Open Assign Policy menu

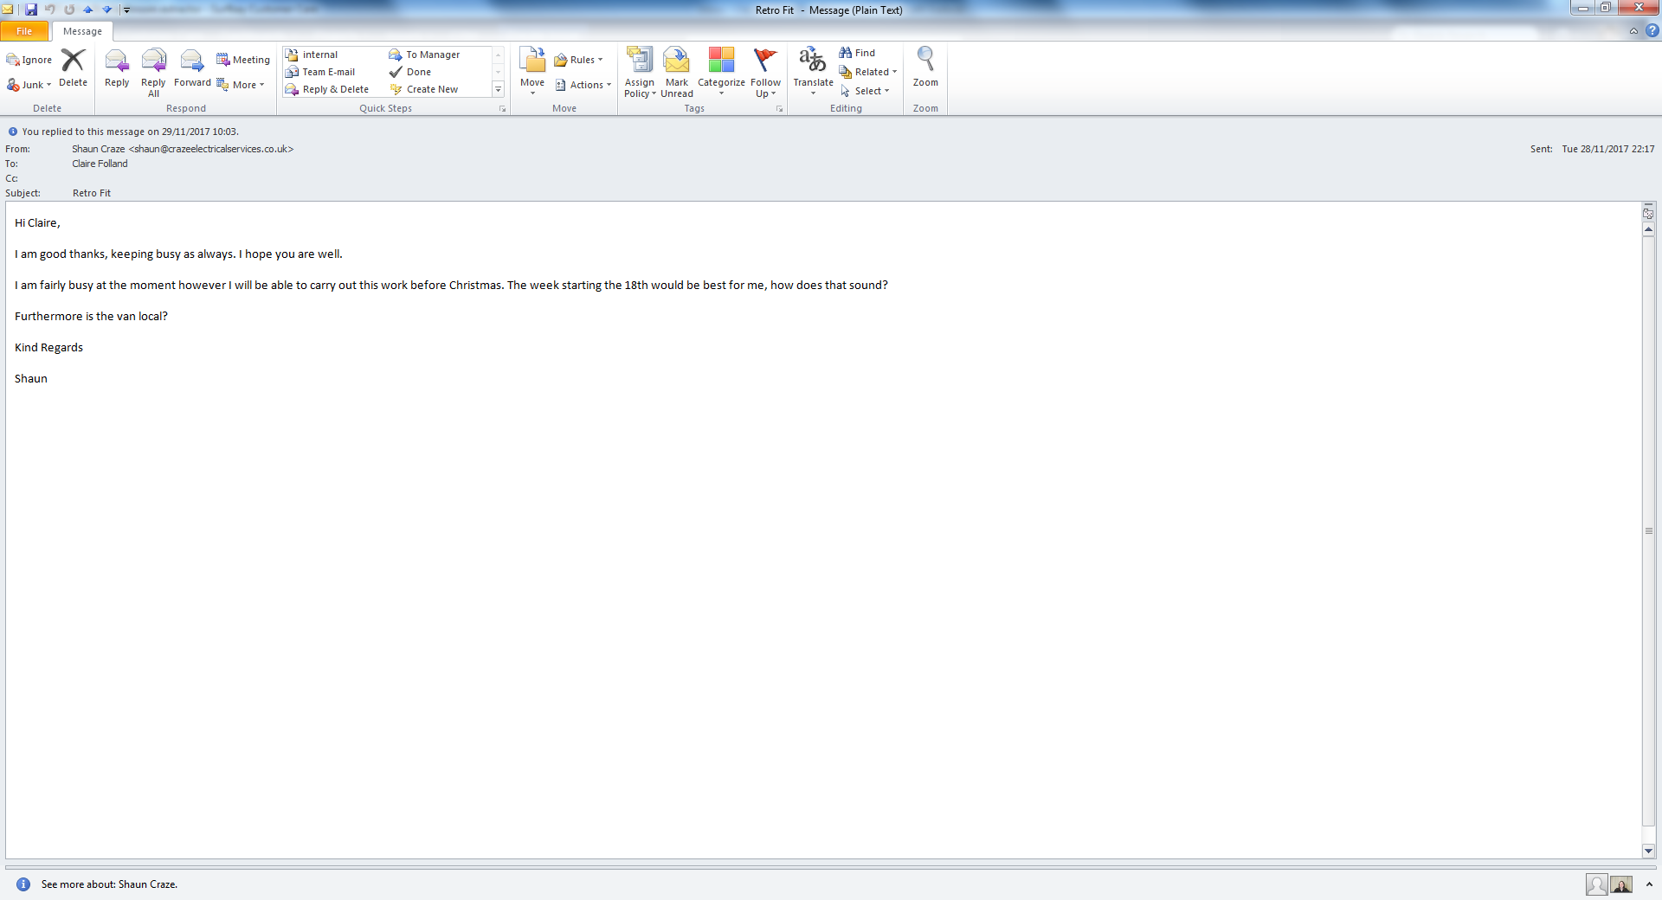click(640, 73)
